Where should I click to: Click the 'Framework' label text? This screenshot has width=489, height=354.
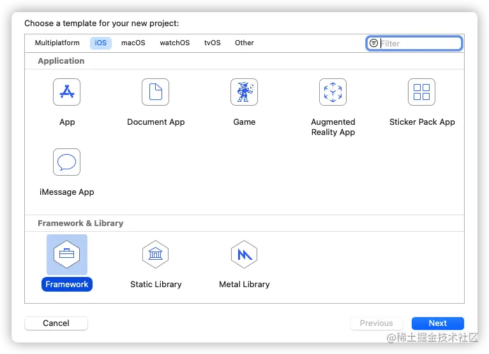67,285
